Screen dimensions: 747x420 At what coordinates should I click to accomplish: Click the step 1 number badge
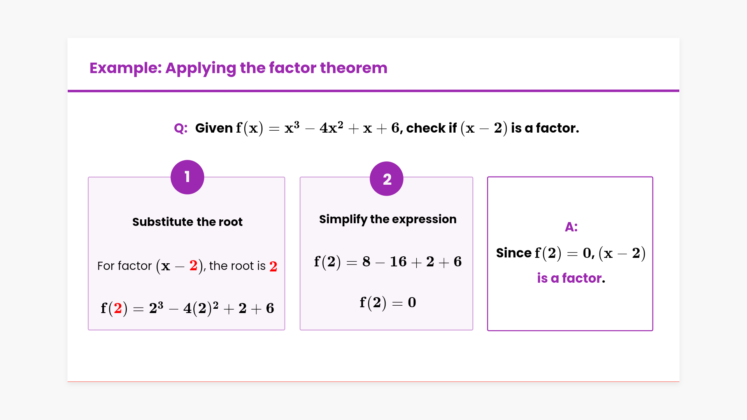coord(187,177)
